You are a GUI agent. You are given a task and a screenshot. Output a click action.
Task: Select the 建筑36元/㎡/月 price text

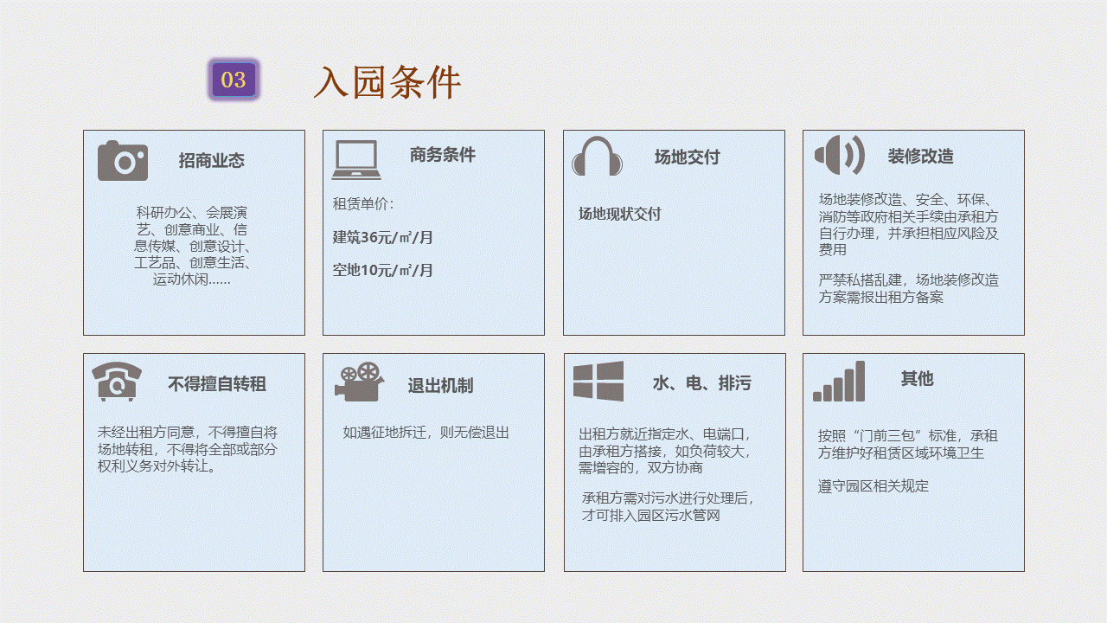[381, 235]
